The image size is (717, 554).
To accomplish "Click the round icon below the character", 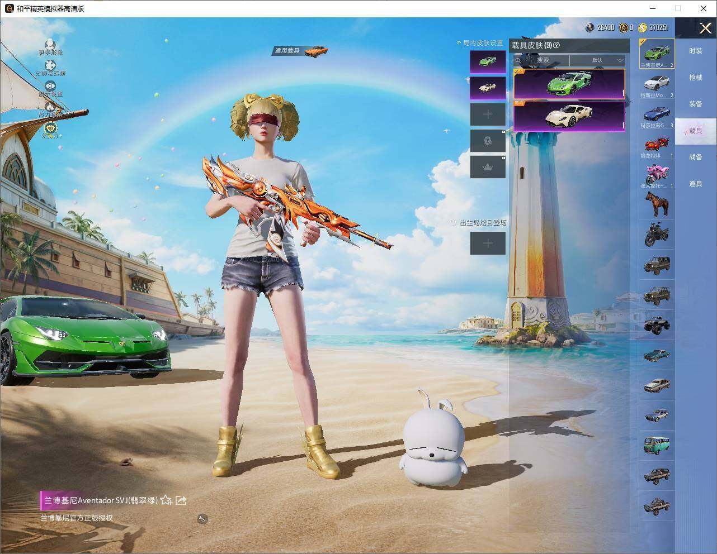I will point(202,519).
